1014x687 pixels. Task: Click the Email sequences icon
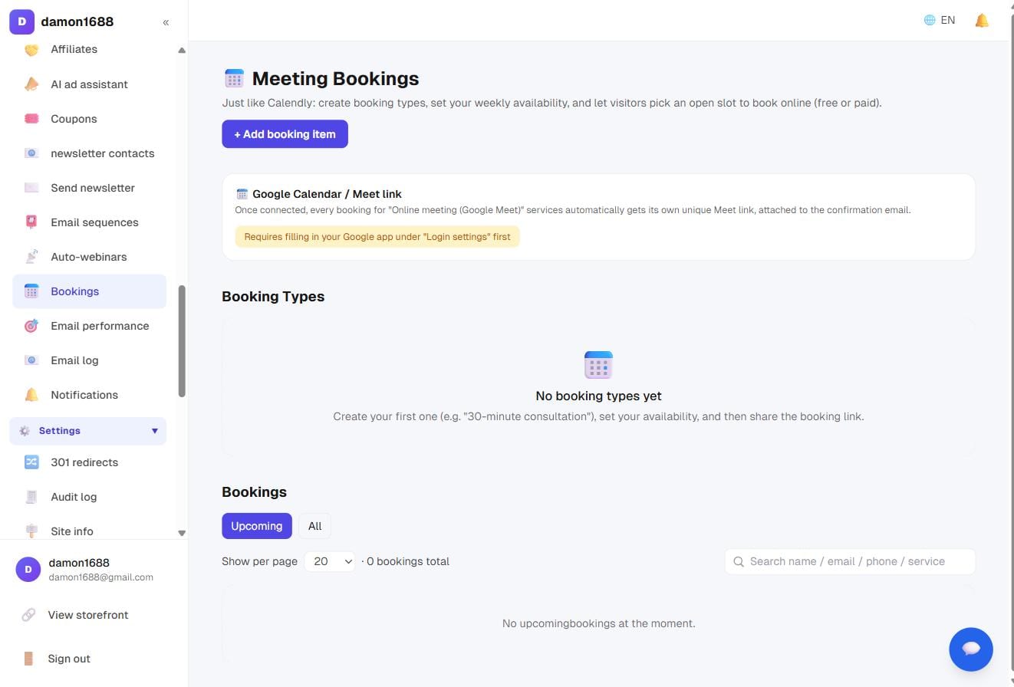coord(31,222)
